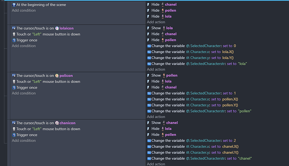This screenshot has height=166, width=289.
Task: Click the '"lola"' string value of SelectedCharacterstr
Action: coord(243,64)
